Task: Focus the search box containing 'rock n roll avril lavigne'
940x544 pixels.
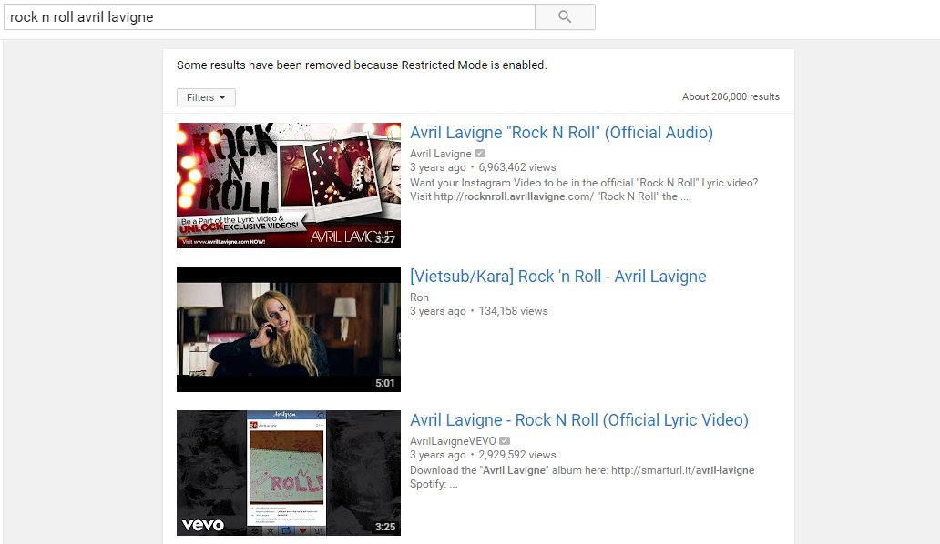Action: 270,16
